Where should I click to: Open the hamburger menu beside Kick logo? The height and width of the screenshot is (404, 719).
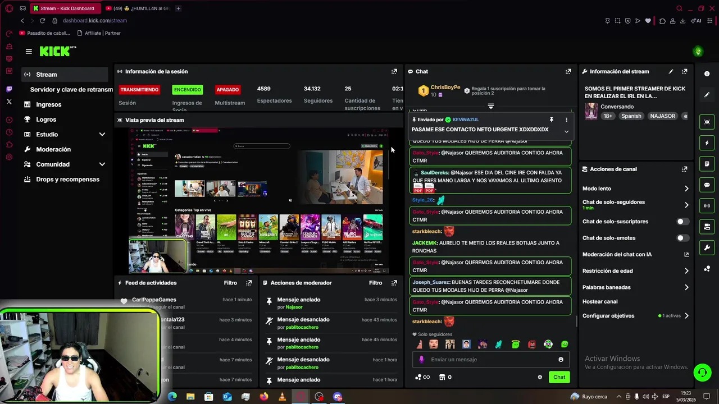29,51
